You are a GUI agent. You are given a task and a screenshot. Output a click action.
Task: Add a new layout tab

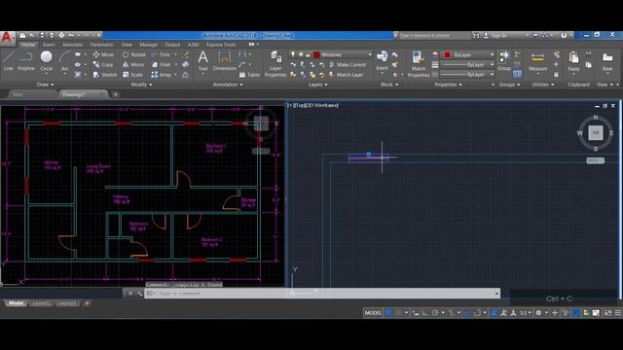click(x=87, y=303)
